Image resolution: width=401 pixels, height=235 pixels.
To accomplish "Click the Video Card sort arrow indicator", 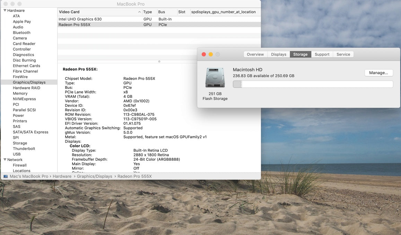I will tap(139, 12).
